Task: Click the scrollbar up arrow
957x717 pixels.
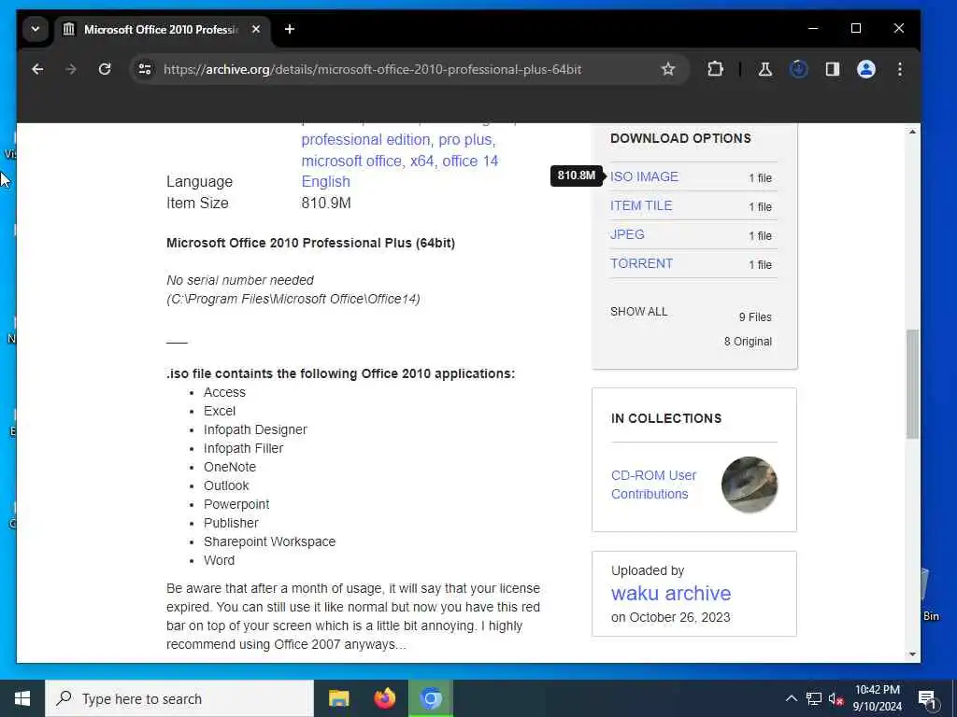Action: (912, 132)
